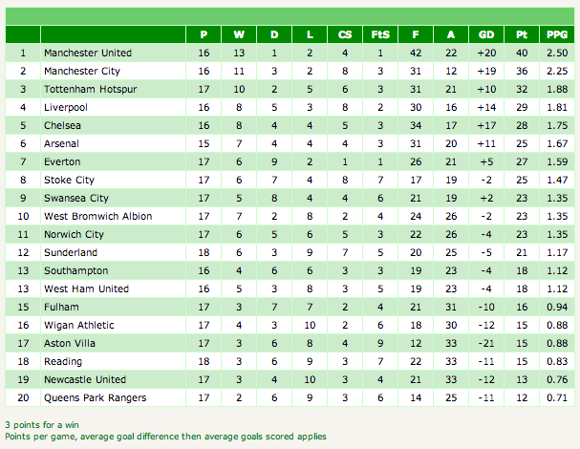580x449 pixels.
Task: Select the Pt column header
Action: click(522, 34)
